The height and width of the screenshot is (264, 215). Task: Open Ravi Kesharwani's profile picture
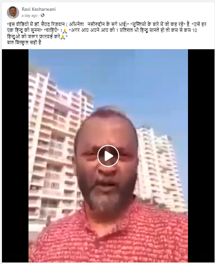13,12
